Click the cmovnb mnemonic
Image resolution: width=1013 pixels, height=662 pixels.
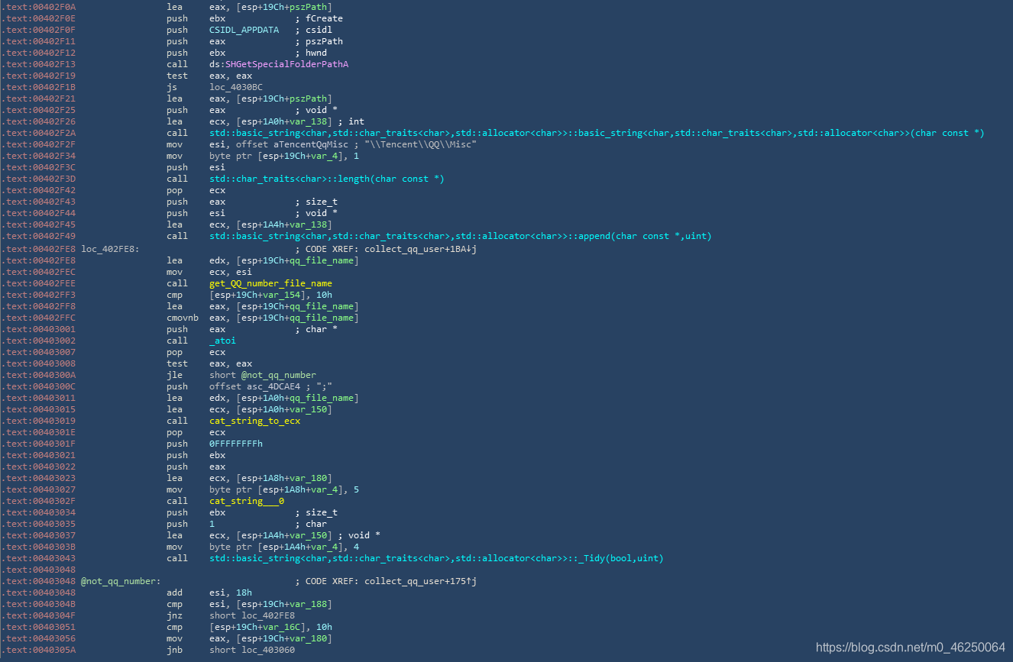pos(183,318)
